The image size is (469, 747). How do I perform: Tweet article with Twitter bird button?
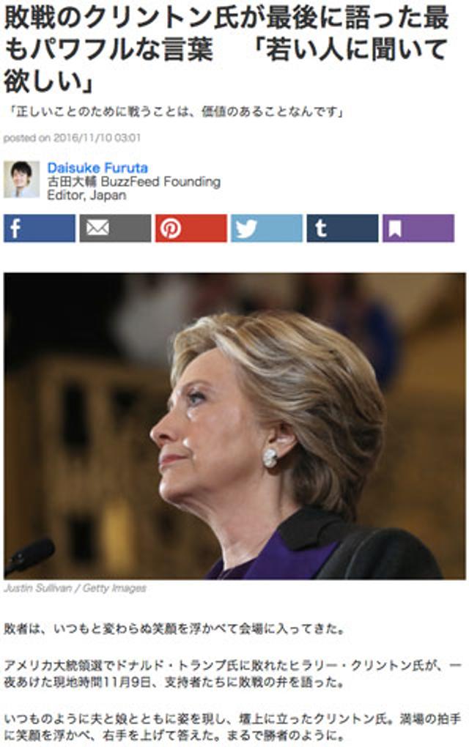click(267, 228)
